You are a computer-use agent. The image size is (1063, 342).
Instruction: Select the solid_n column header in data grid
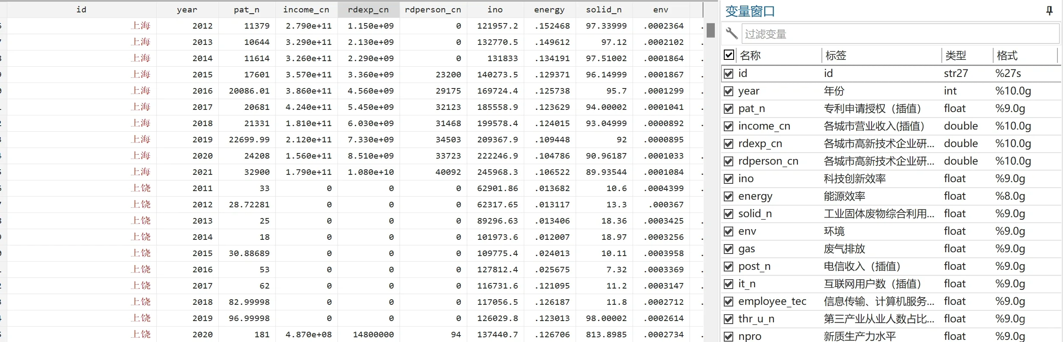click(603, 9)
